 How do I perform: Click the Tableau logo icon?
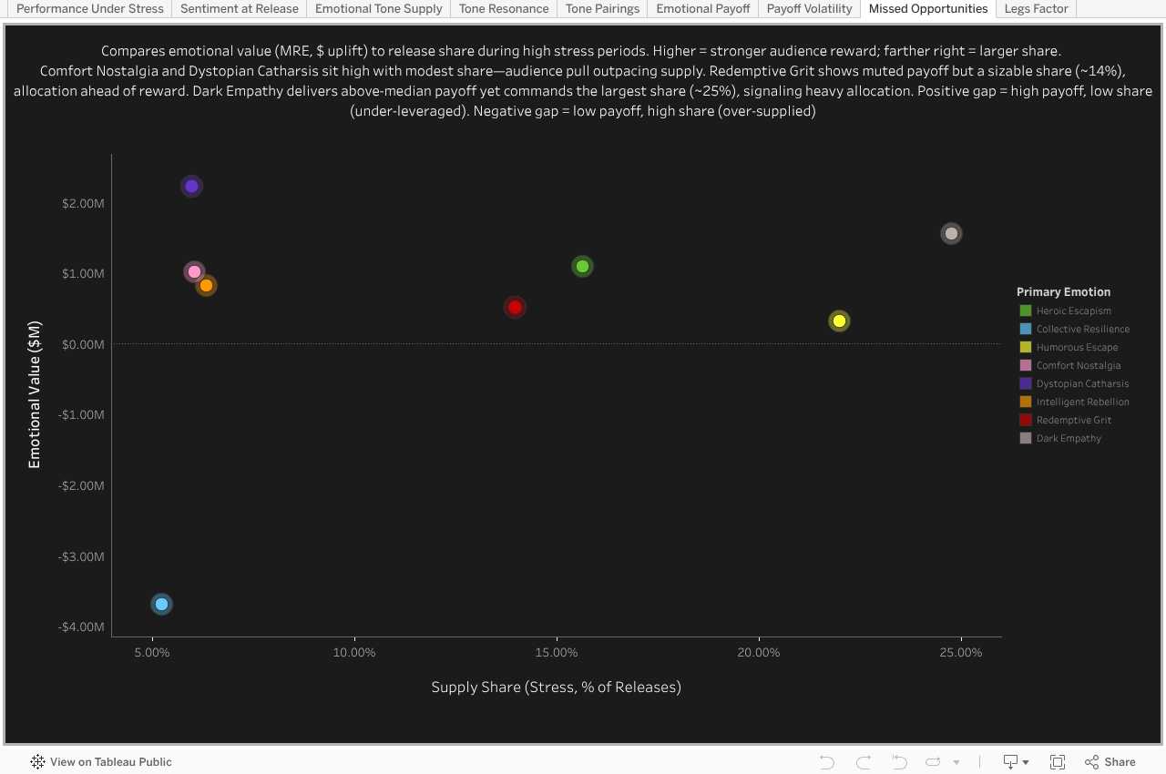[x=37, y=762]
